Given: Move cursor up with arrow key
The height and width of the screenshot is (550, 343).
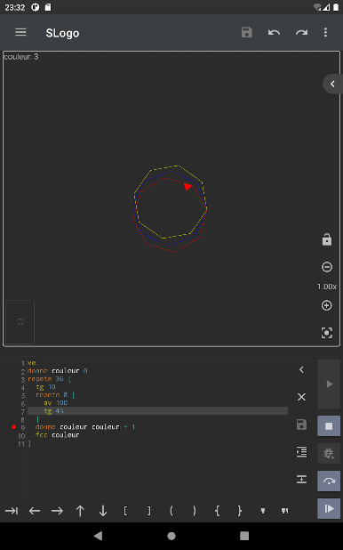Looking at the screenshot, I should coord(80,511).
